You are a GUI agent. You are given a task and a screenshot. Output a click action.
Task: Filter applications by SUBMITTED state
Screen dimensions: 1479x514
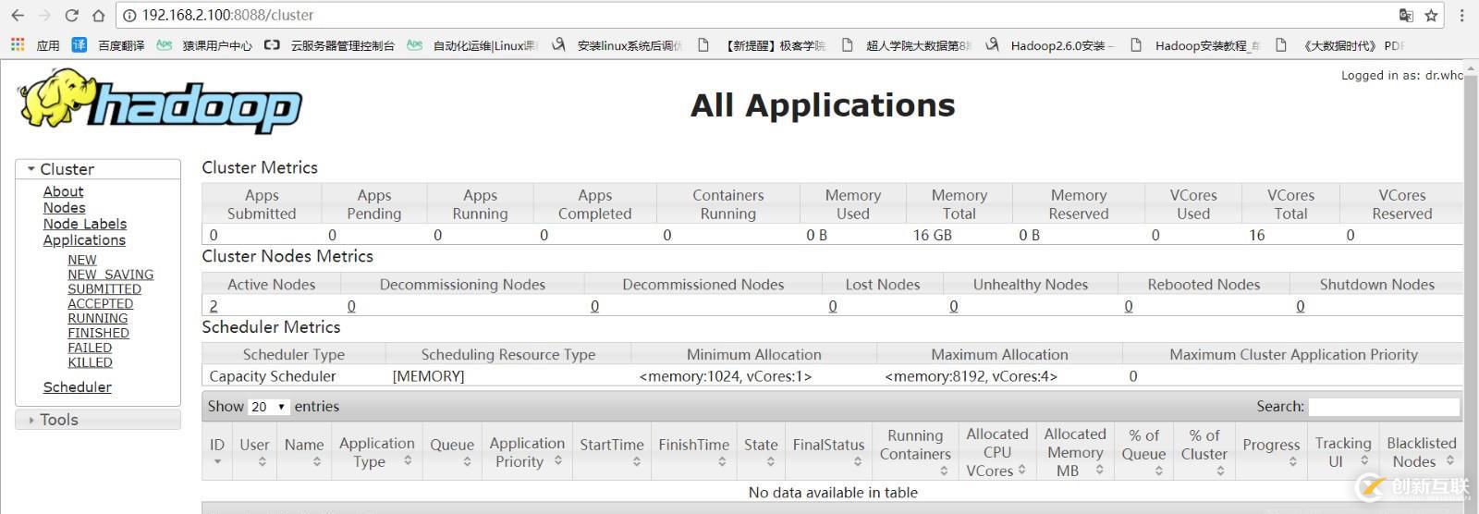point(104,289)
